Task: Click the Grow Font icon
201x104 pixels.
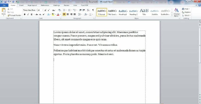Action: pyautogui.click(x=45, y=10)
